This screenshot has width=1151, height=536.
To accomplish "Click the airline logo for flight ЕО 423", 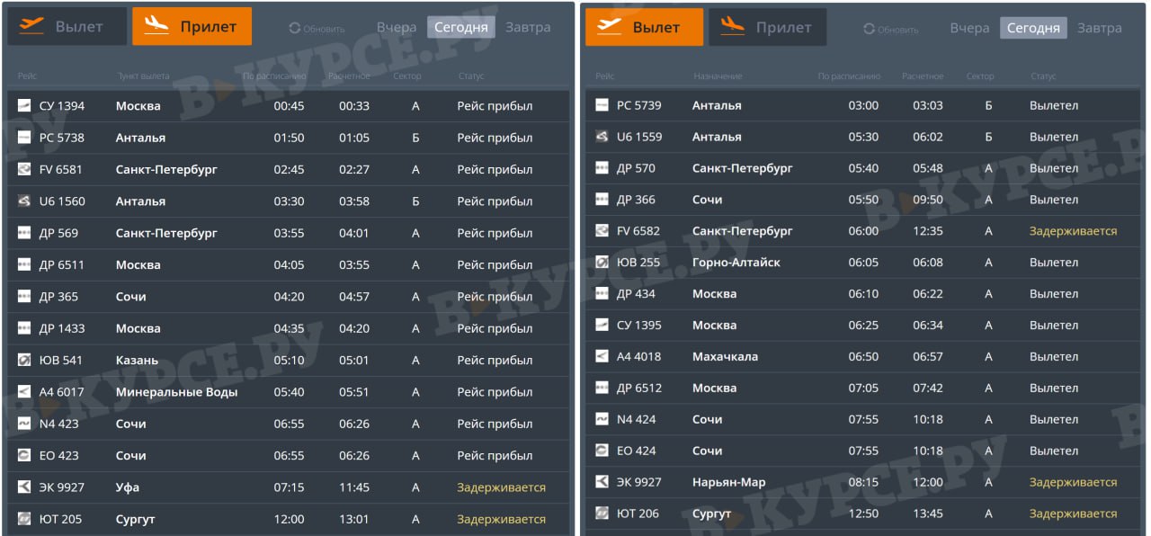I will (24, 456).
